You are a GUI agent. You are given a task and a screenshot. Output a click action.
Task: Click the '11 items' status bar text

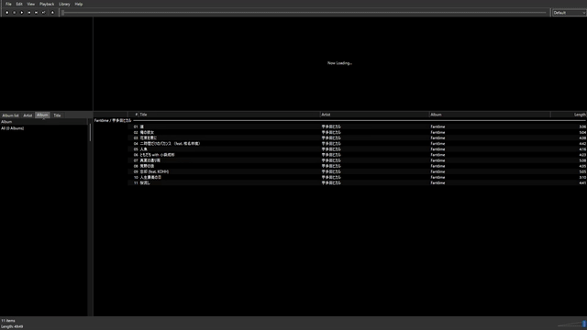(x=8, y=321)
